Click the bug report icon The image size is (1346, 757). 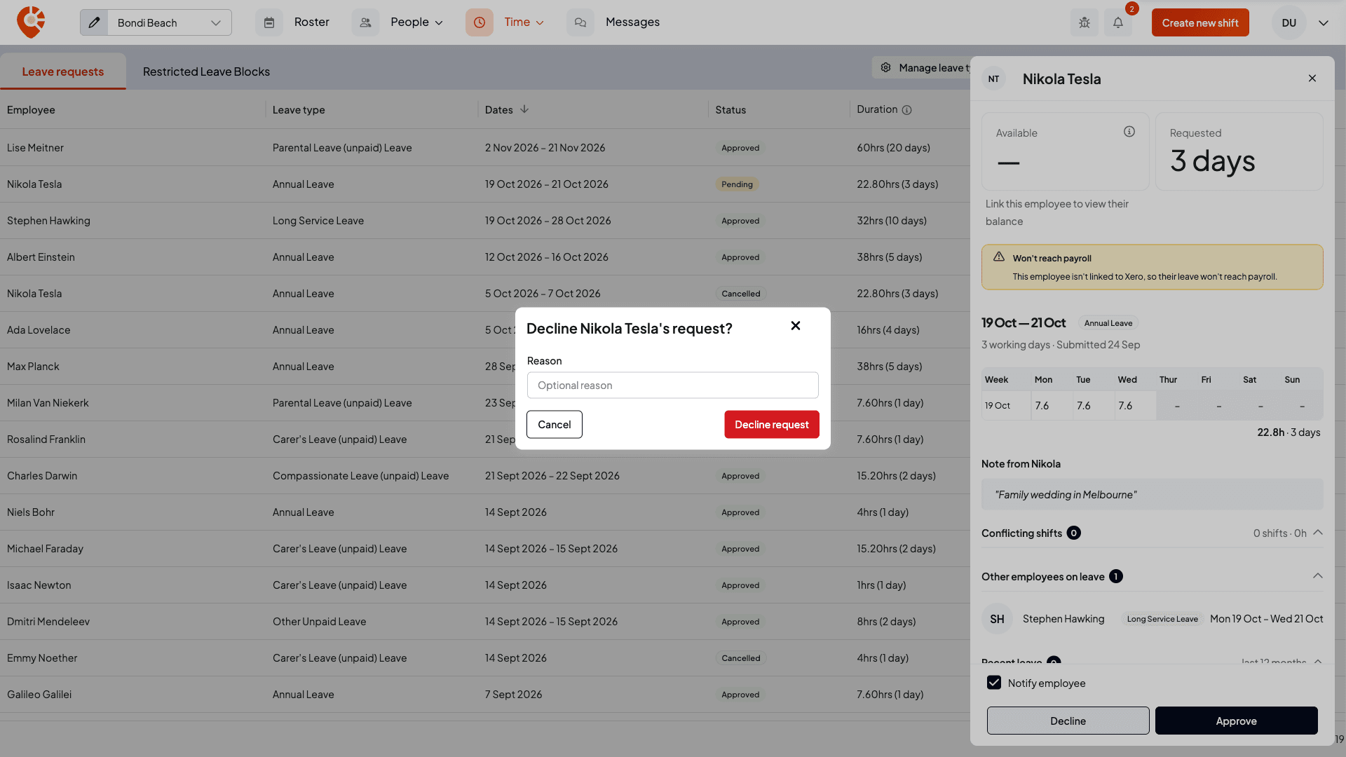[x=1085, y=22]
